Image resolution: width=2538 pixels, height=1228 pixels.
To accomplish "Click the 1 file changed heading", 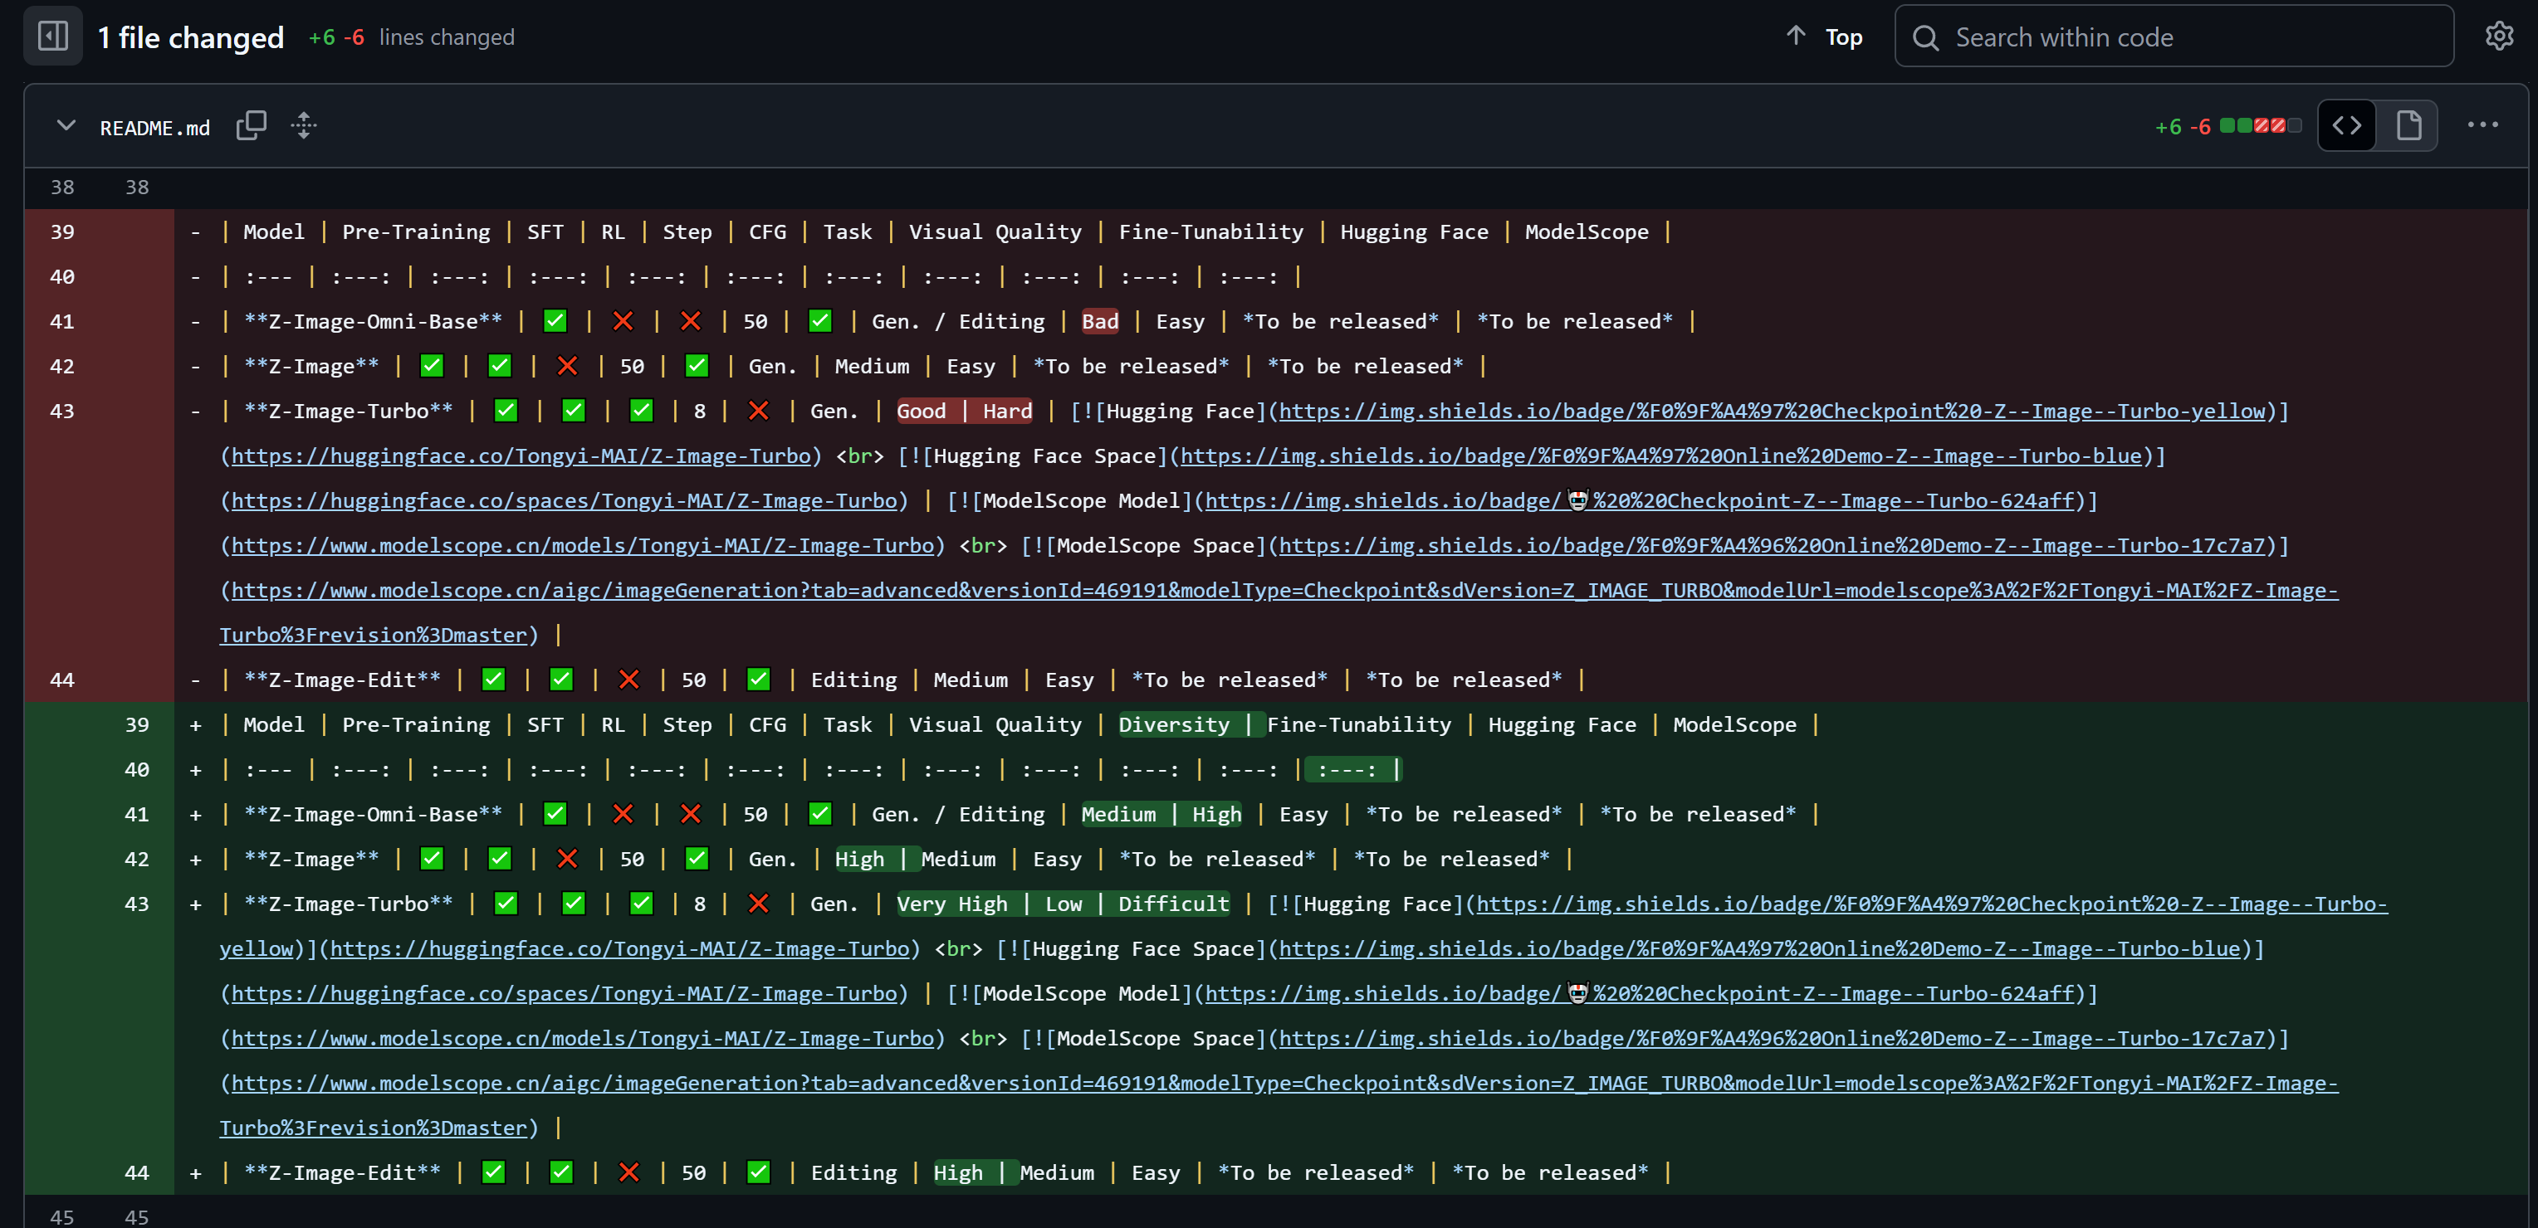I will (191, 37).
